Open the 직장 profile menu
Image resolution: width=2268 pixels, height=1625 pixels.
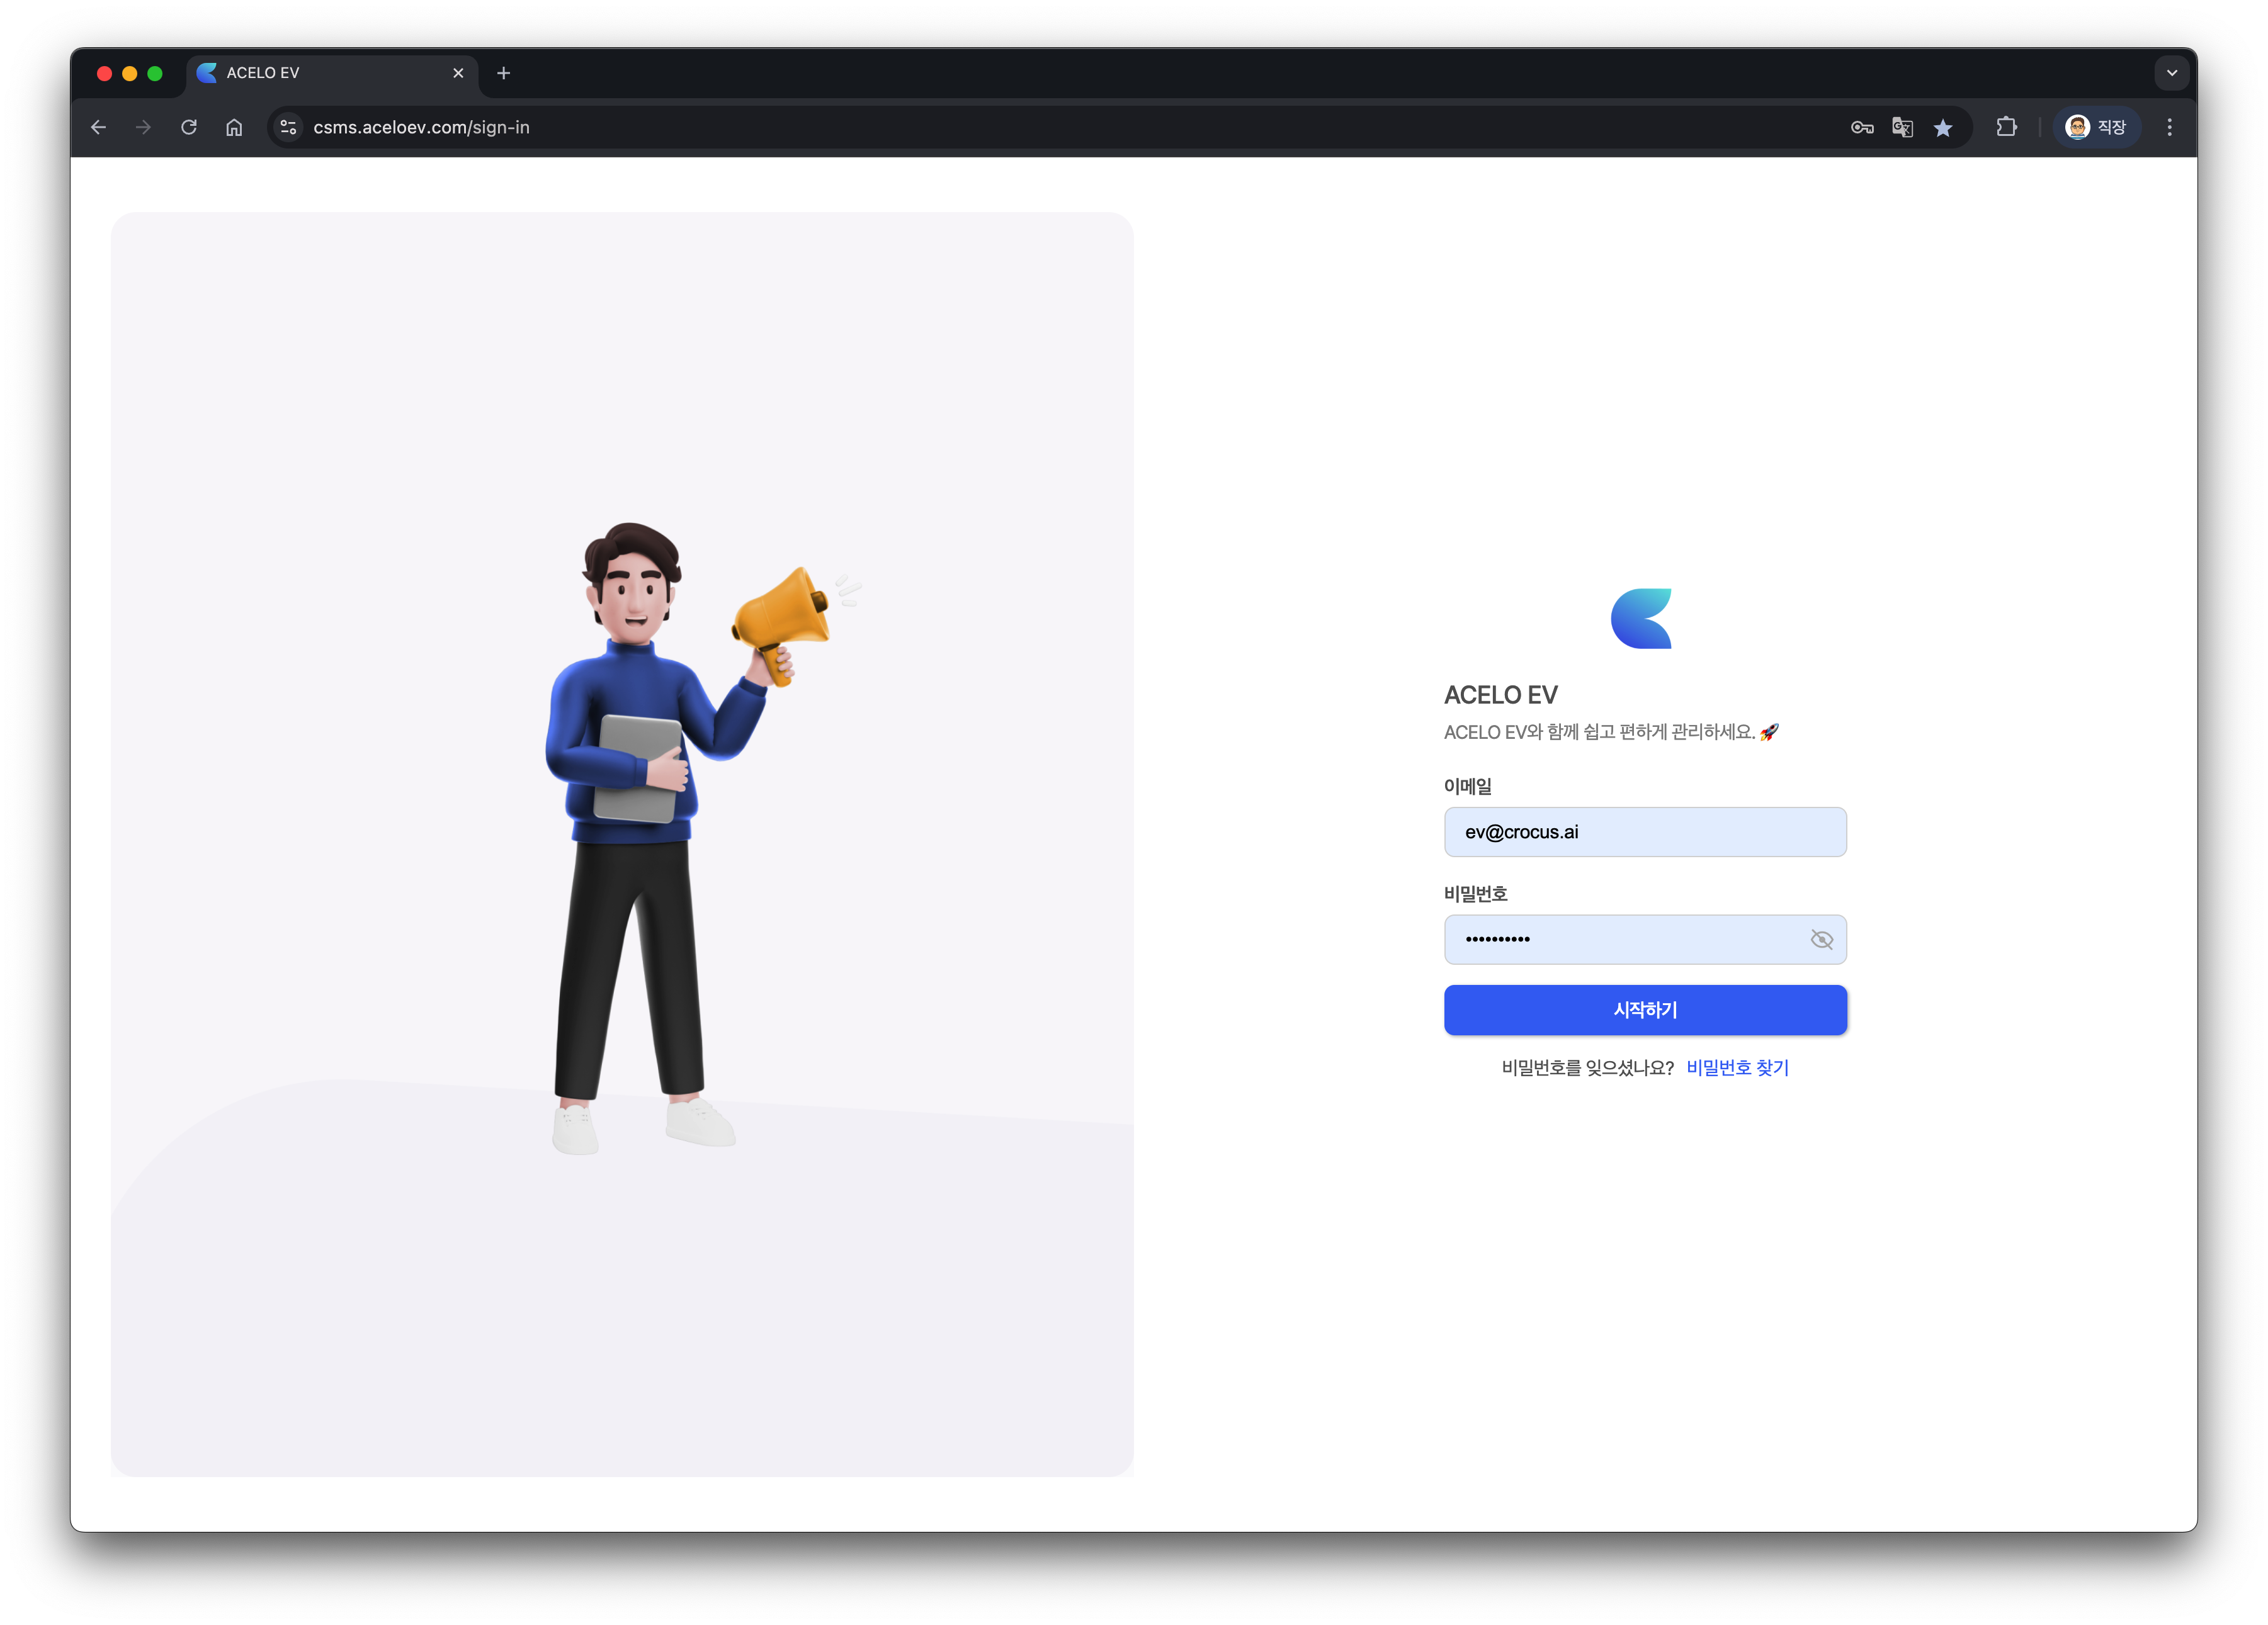(x=2097, y=127)
